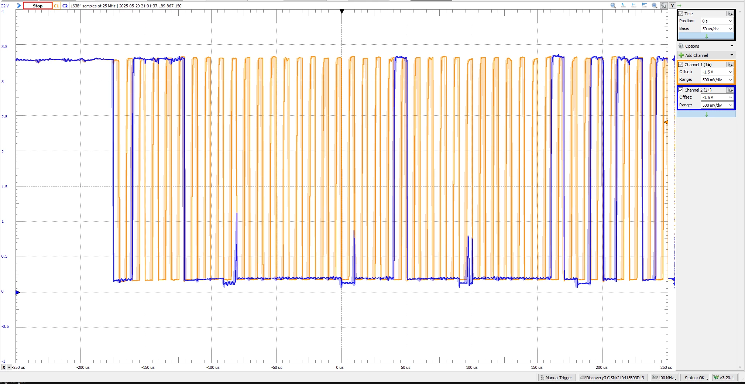Expand channel section with lower blue arrow bar
The height and width of the screenshot is (384, 745).
point(706,114)
